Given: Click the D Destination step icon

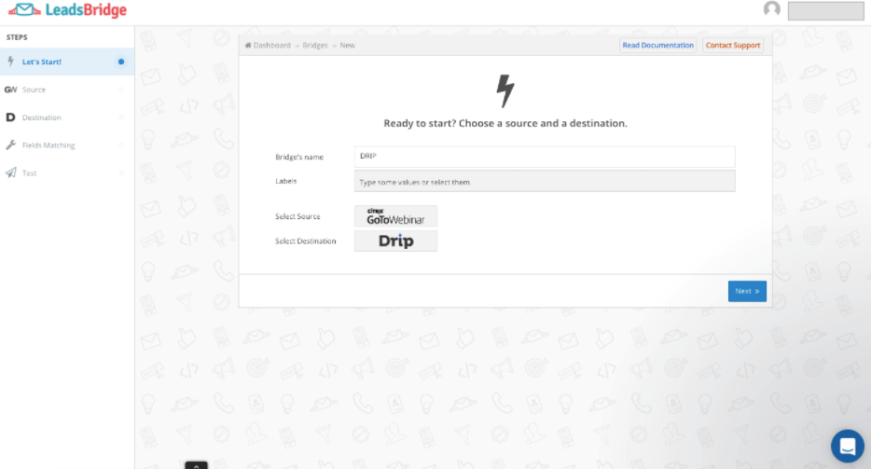Looking at the screenshot, I should pos(10,117).
